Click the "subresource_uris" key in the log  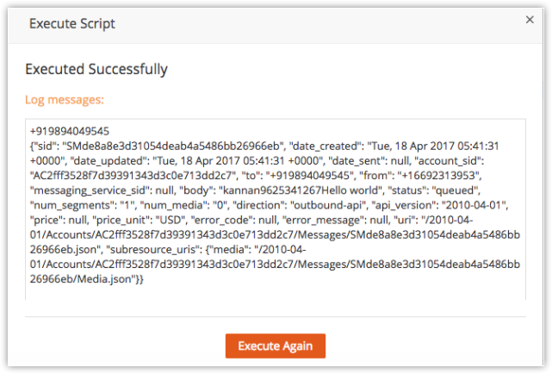[x=153, y=250]
